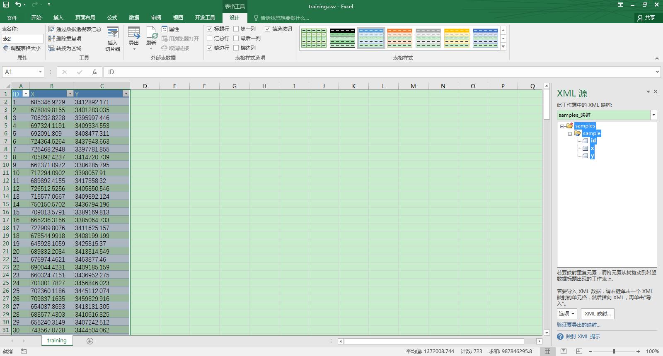Click Remove Duplicates (删除重复项)
The height and width of the screenshot is (356, 663).
tap(65, 38)
